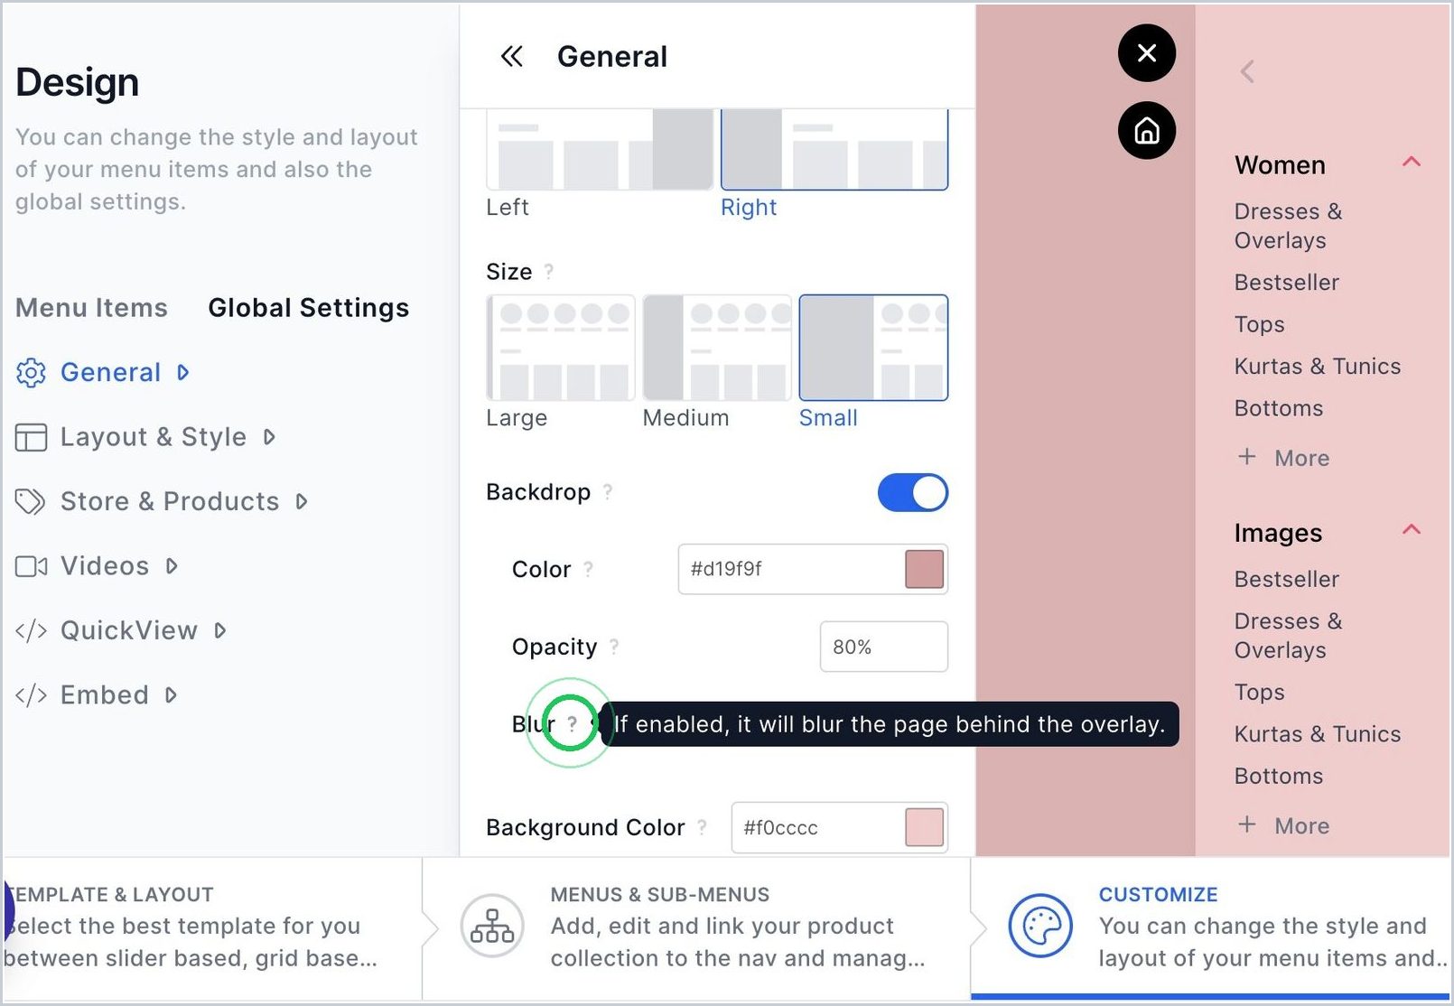Image resolution: width=1454 pixels, height=1006 pixels.
Task: Click the back chevron in preview menu
Action: [x=1247, y=71]
